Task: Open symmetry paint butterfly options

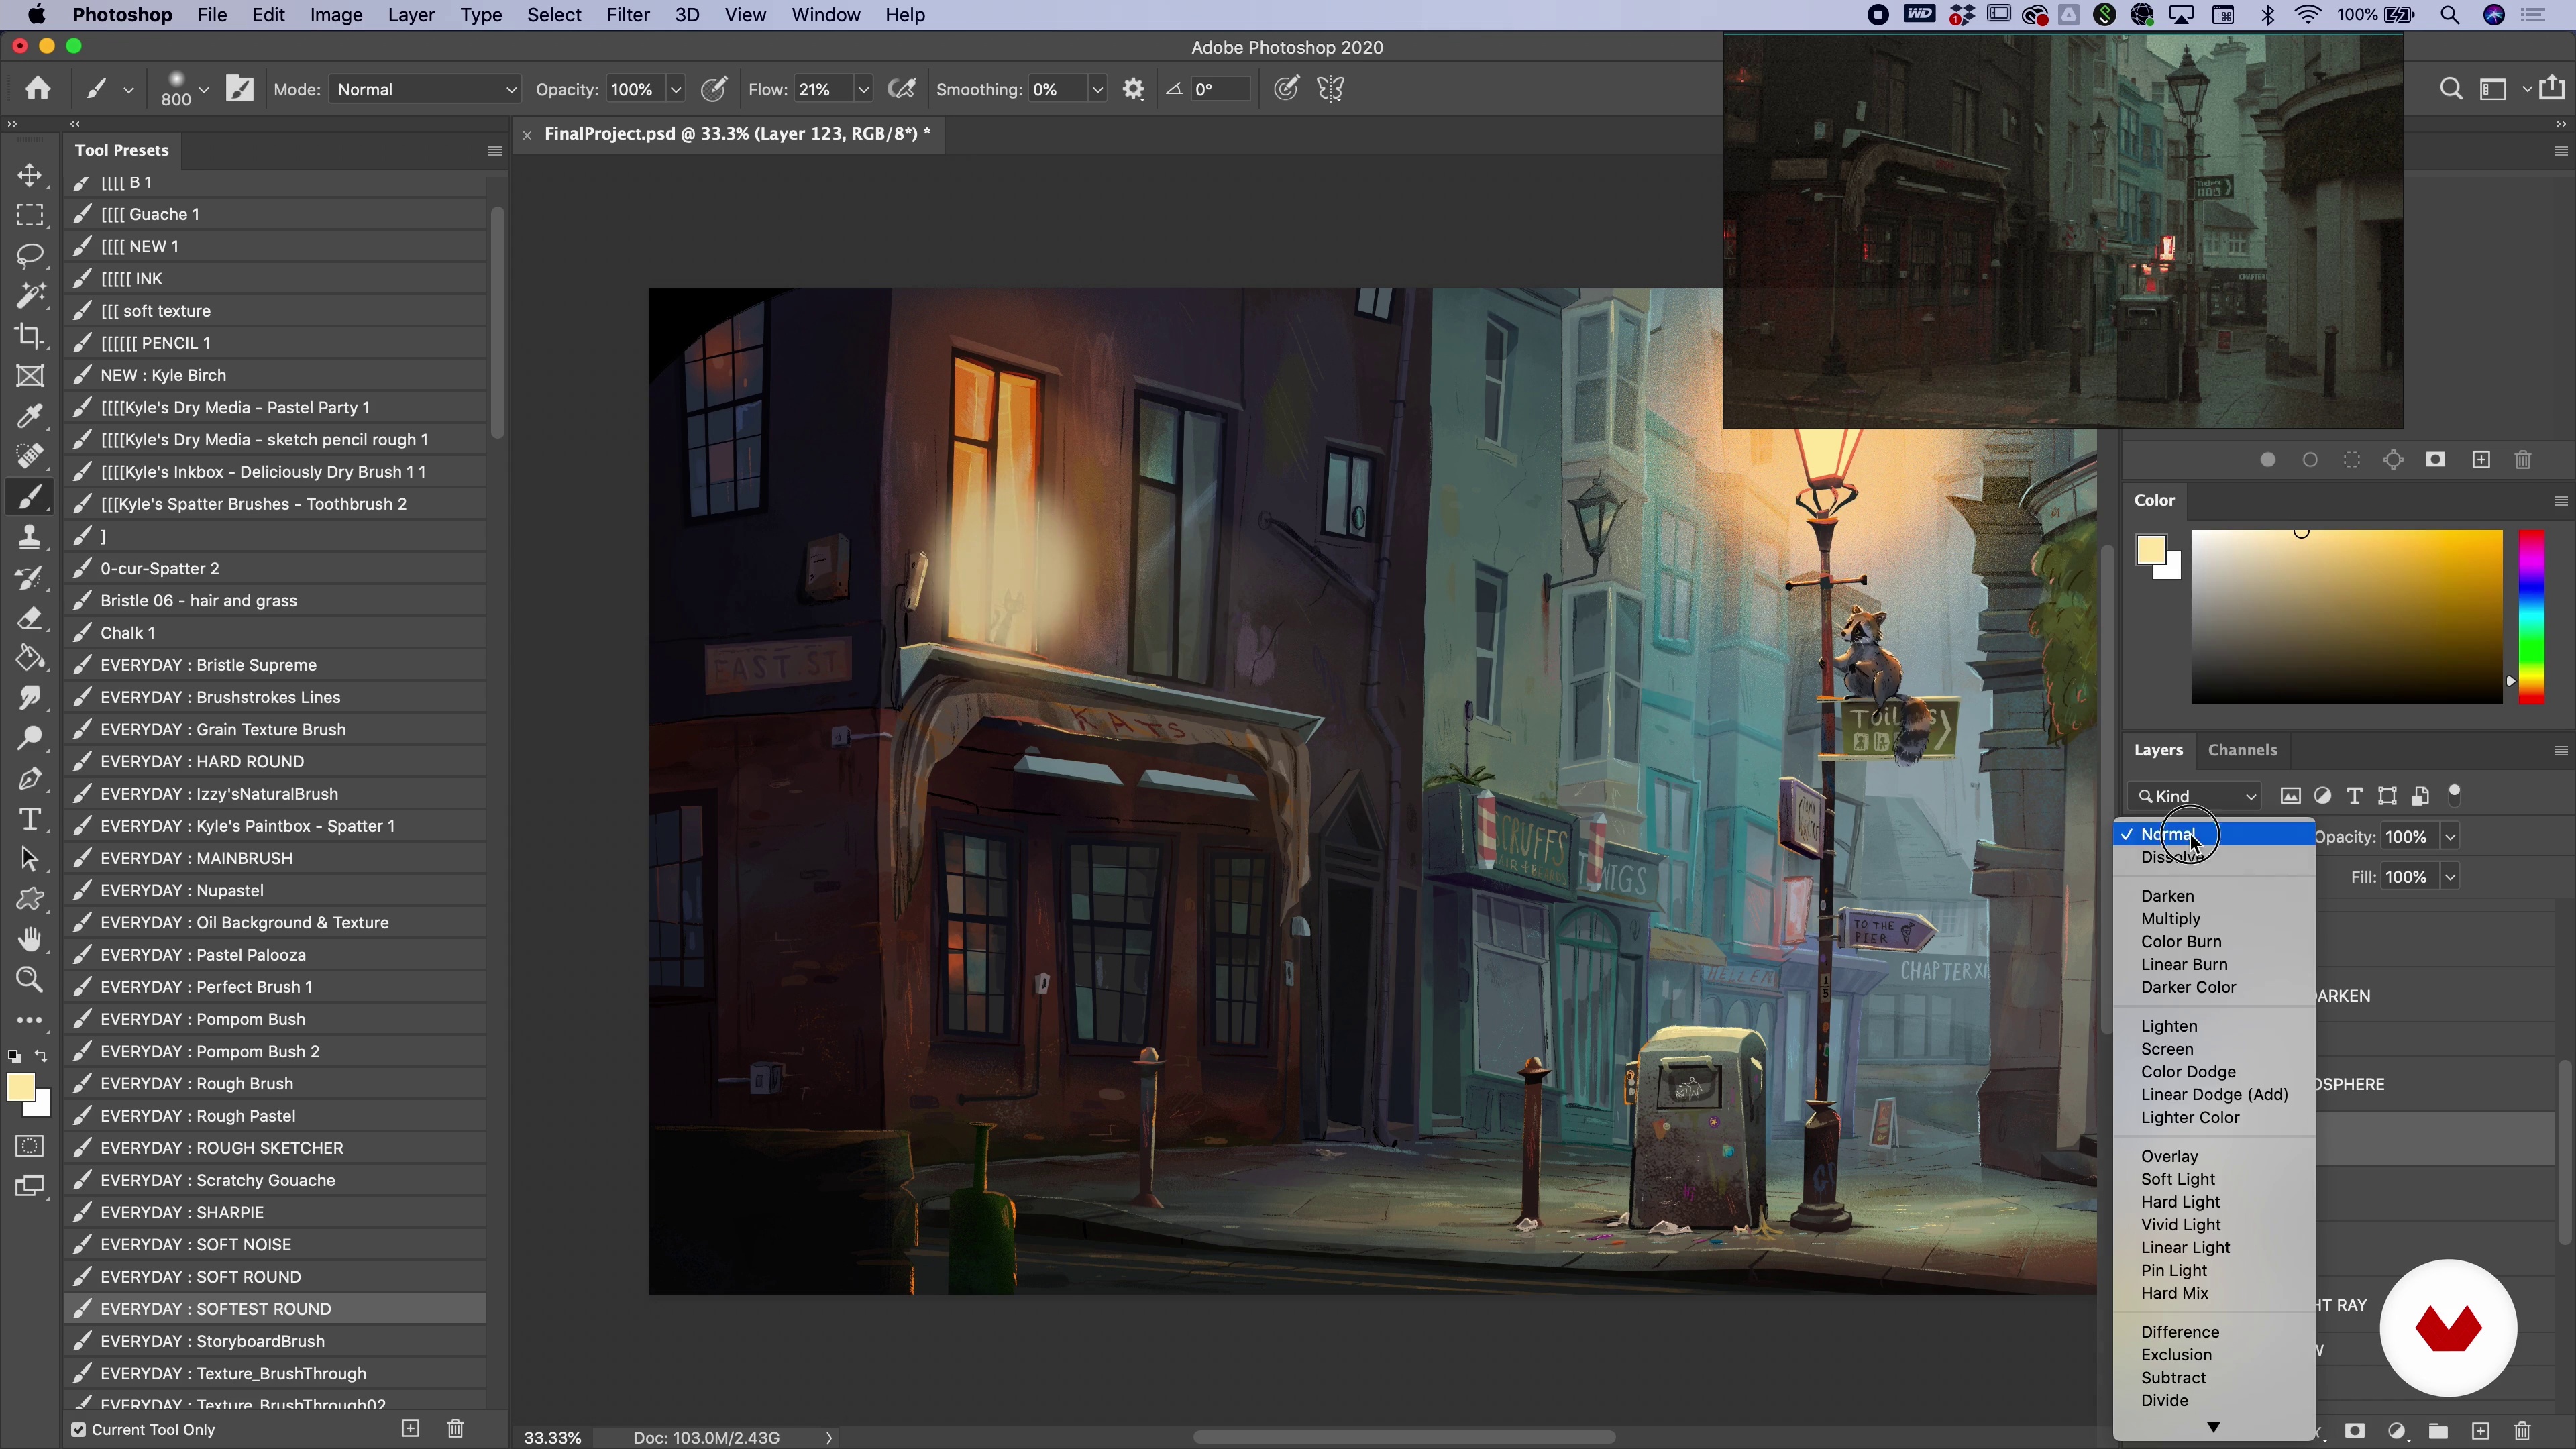Action: [x=1331, y=89]
